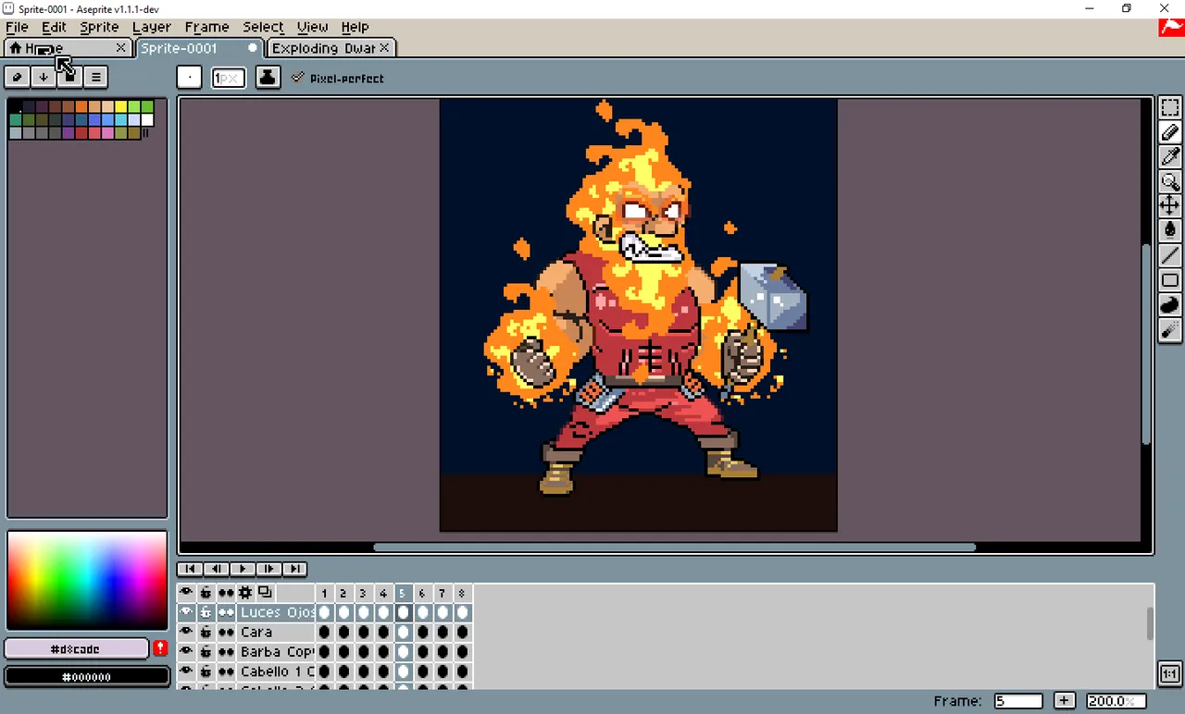
Task: Pick the yellow palette swatch
Action: (120, 107)
